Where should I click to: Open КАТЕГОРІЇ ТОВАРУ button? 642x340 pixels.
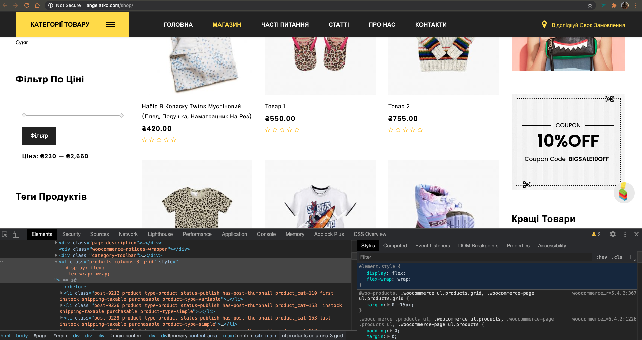[x=72, y=24]
